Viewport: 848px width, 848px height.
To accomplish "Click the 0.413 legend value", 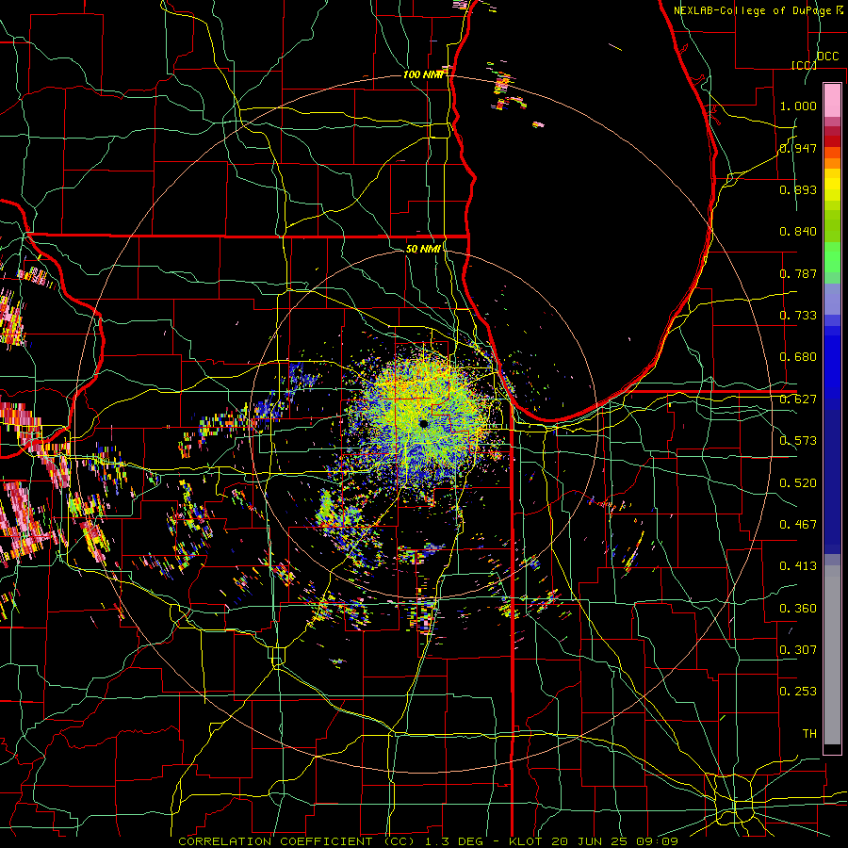I will coord(798,566).
